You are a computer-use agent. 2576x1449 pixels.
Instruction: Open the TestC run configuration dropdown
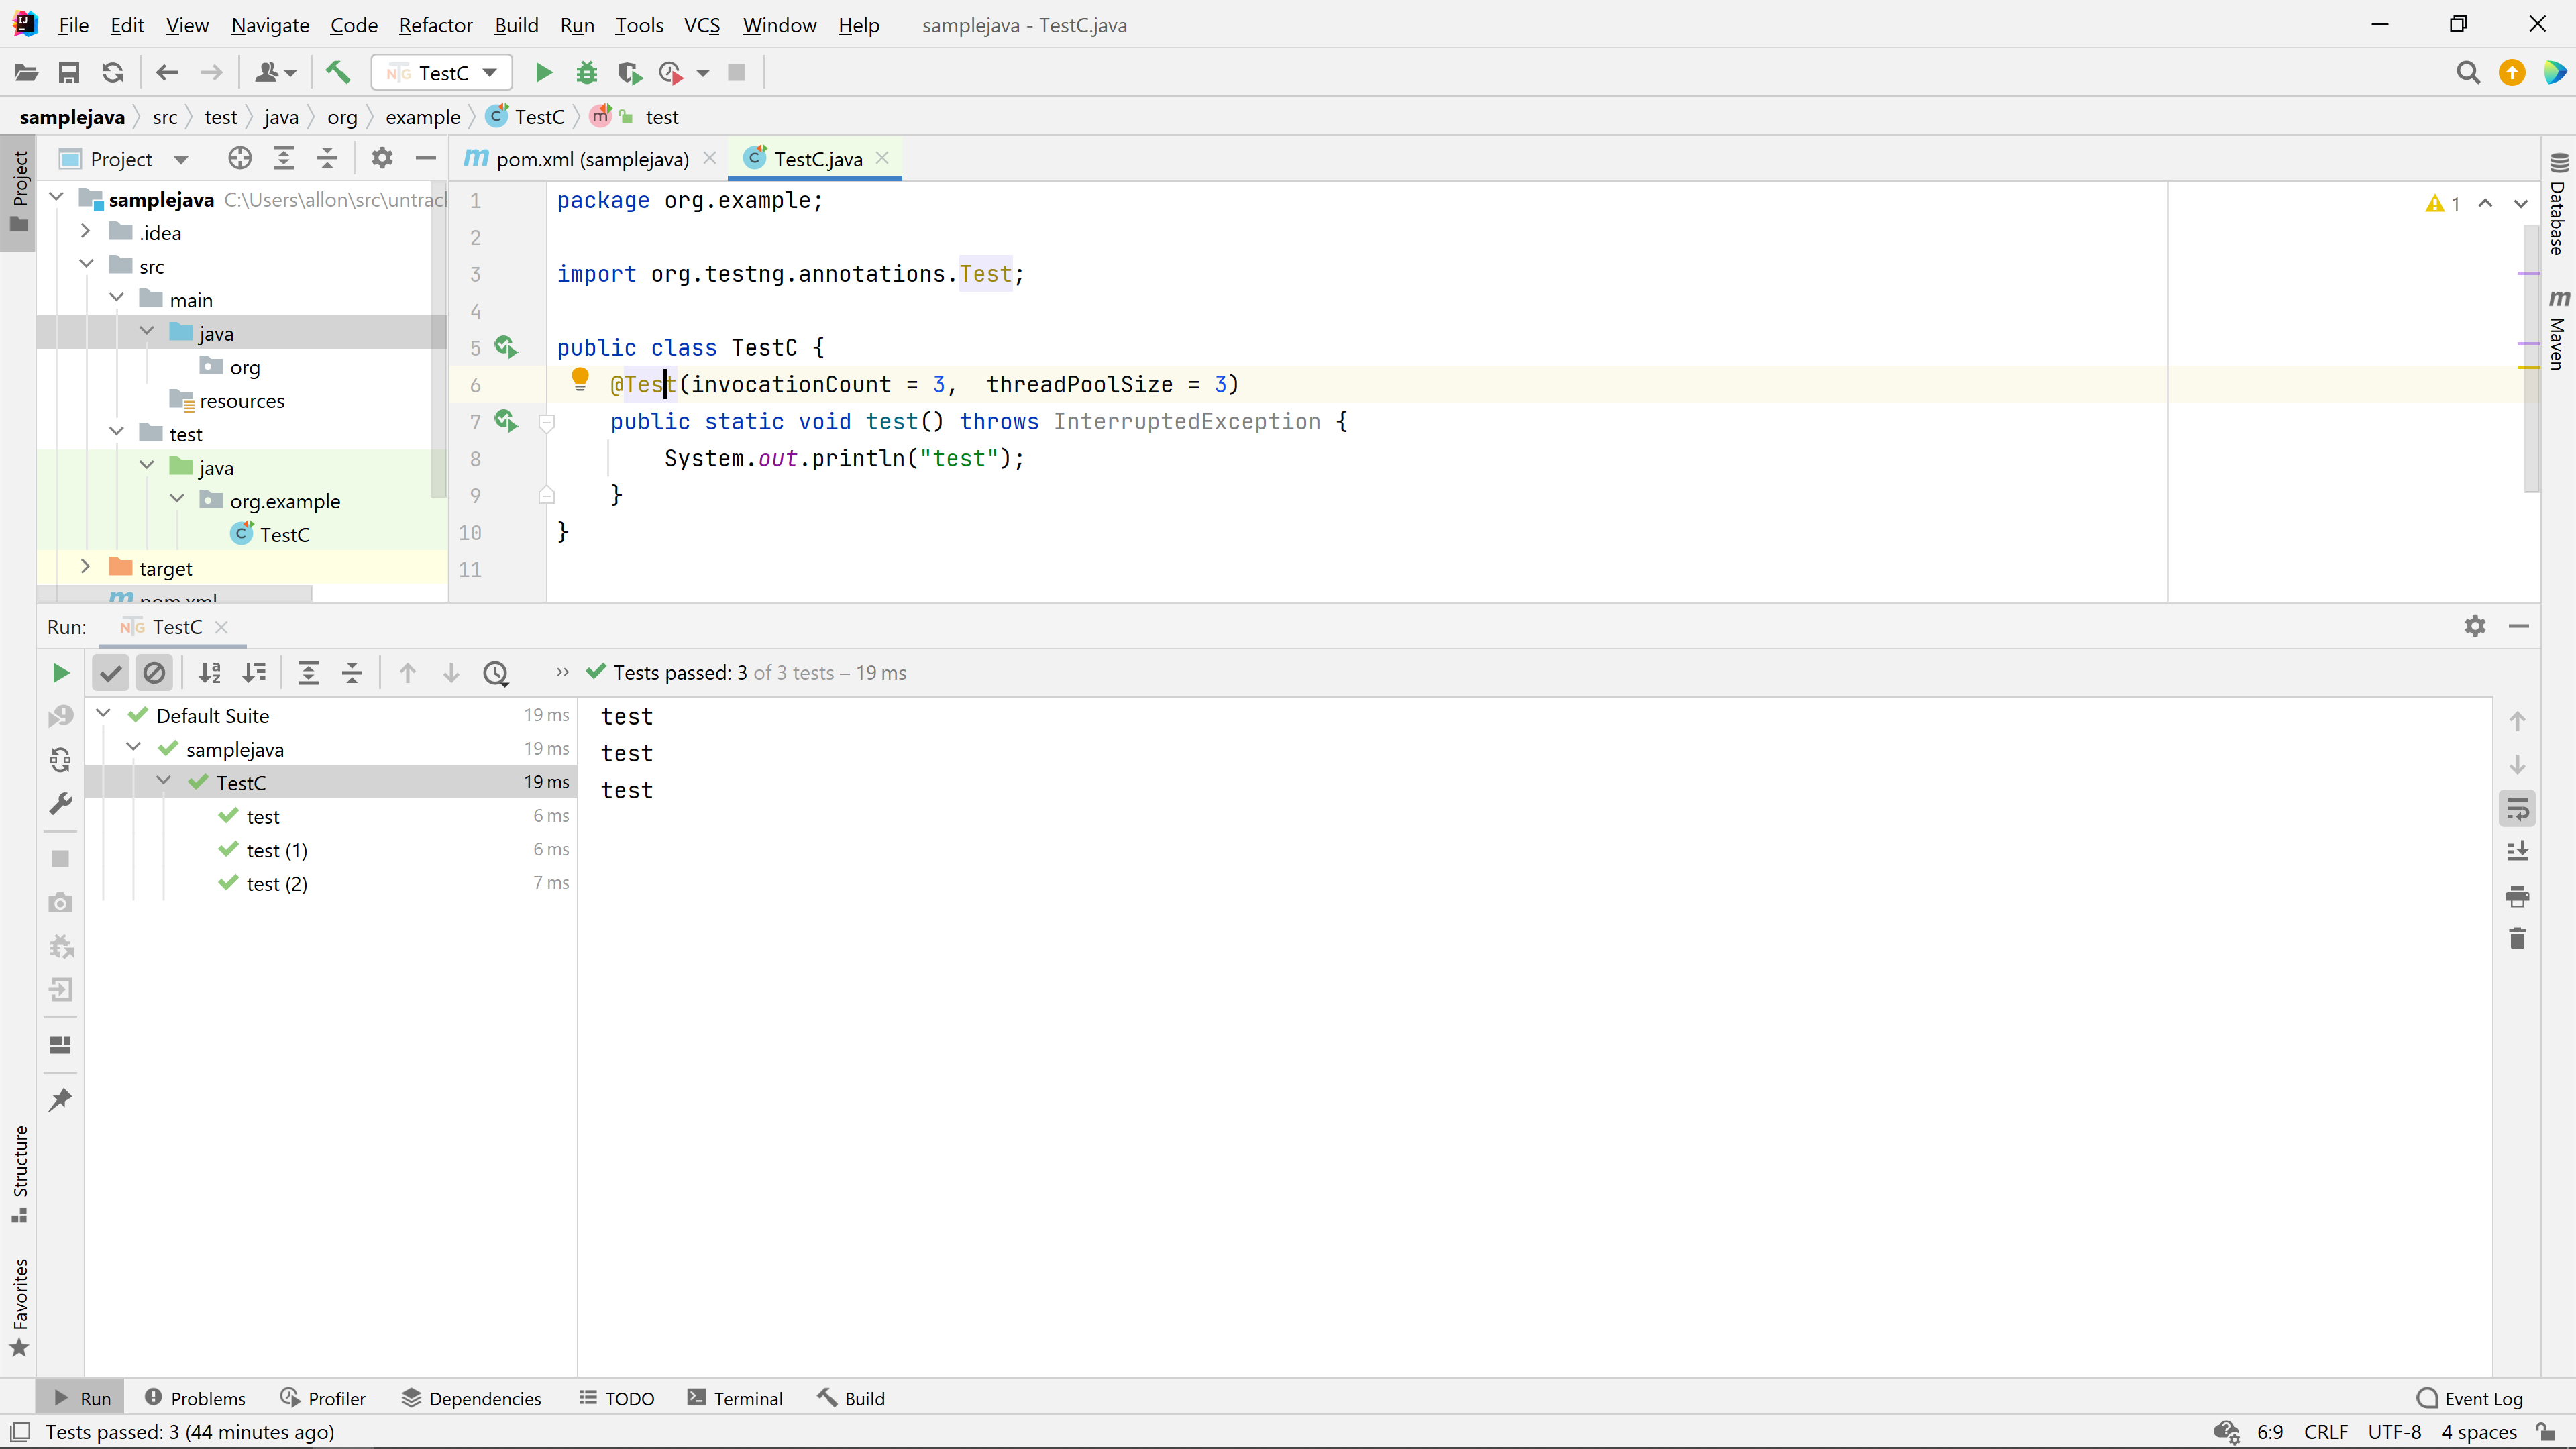tap(442, 73)
